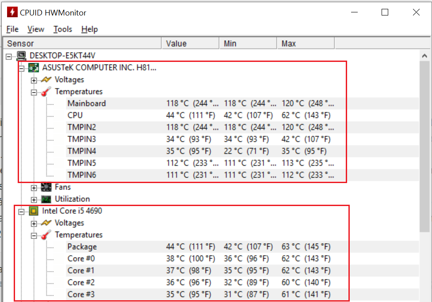Select the Intel Core i5 4690 label
The width and height of the screenshot is (432, 302).
72,211
